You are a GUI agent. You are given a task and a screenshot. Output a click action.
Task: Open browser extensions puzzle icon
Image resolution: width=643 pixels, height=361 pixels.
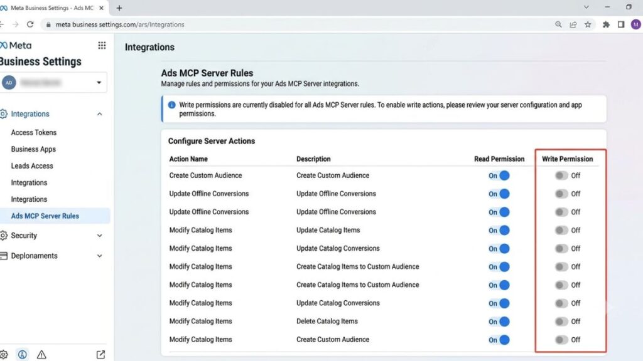606,24
